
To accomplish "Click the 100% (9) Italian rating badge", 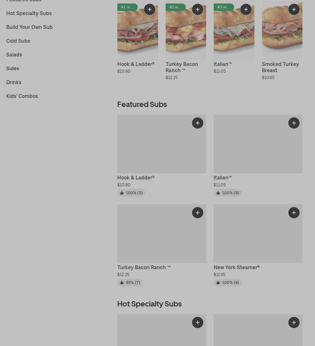I will 227,193.
